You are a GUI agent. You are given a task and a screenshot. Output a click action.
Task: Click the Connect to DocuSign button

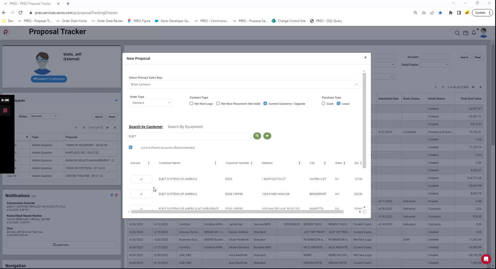[x=49, y=79]
